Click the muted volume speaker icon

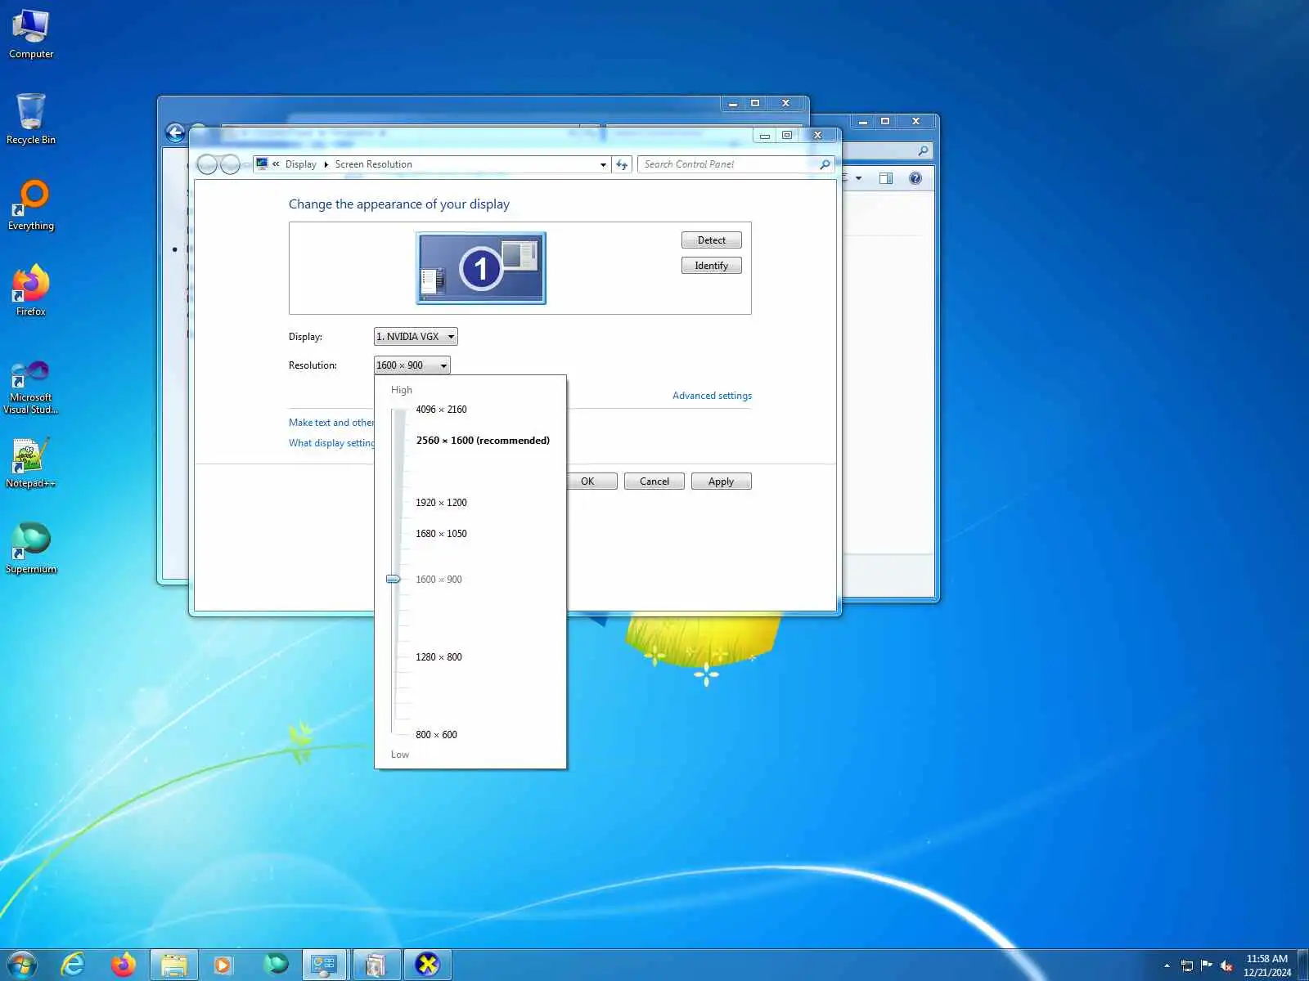(x=1226, y=965)
